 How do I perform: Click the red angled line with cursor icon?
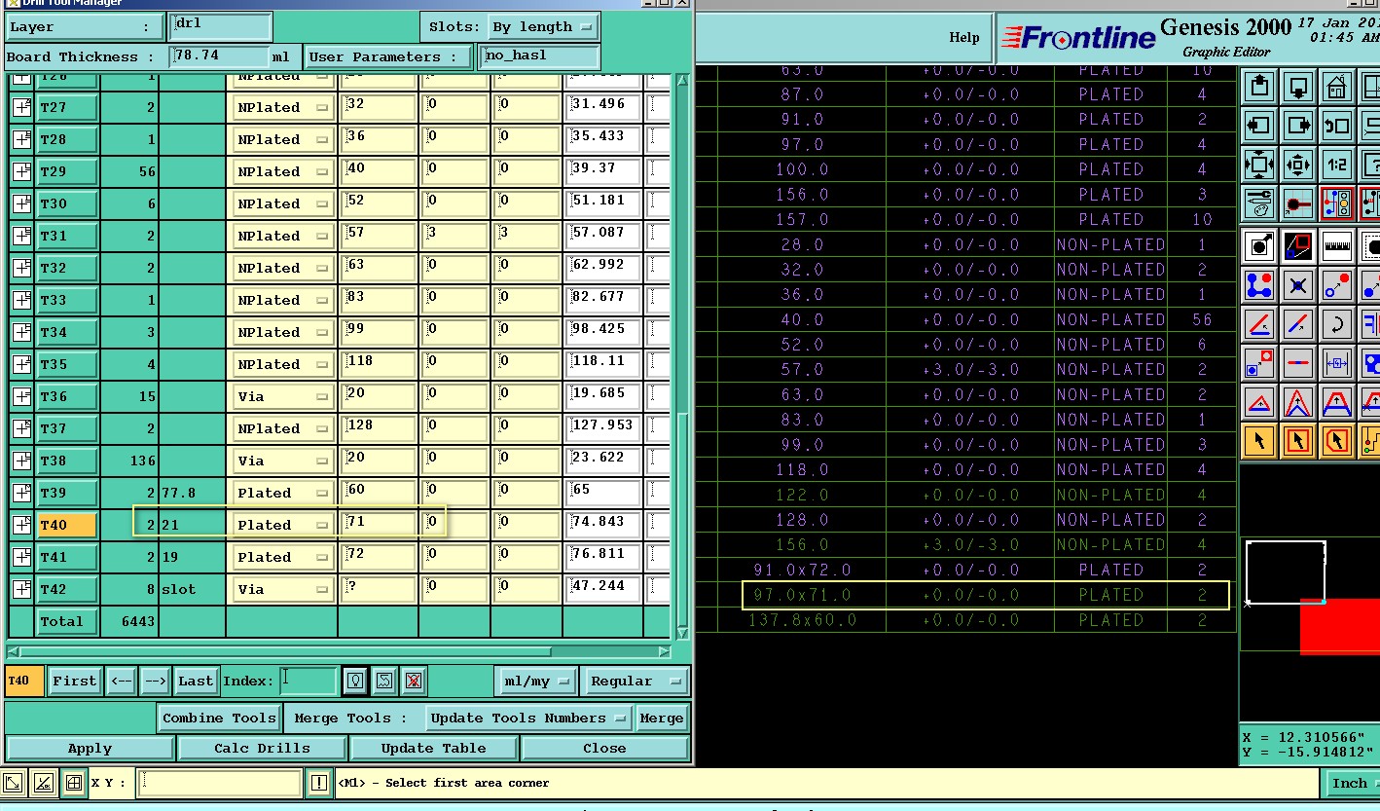1259,323
